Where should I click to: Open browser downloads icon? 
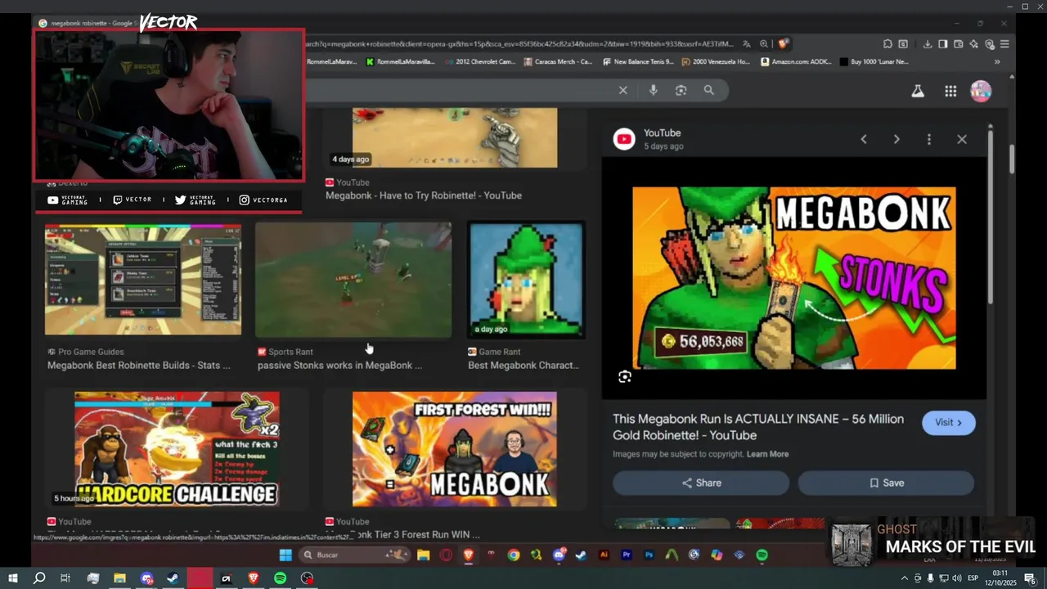pyautogui.click(x=928, y=44)
